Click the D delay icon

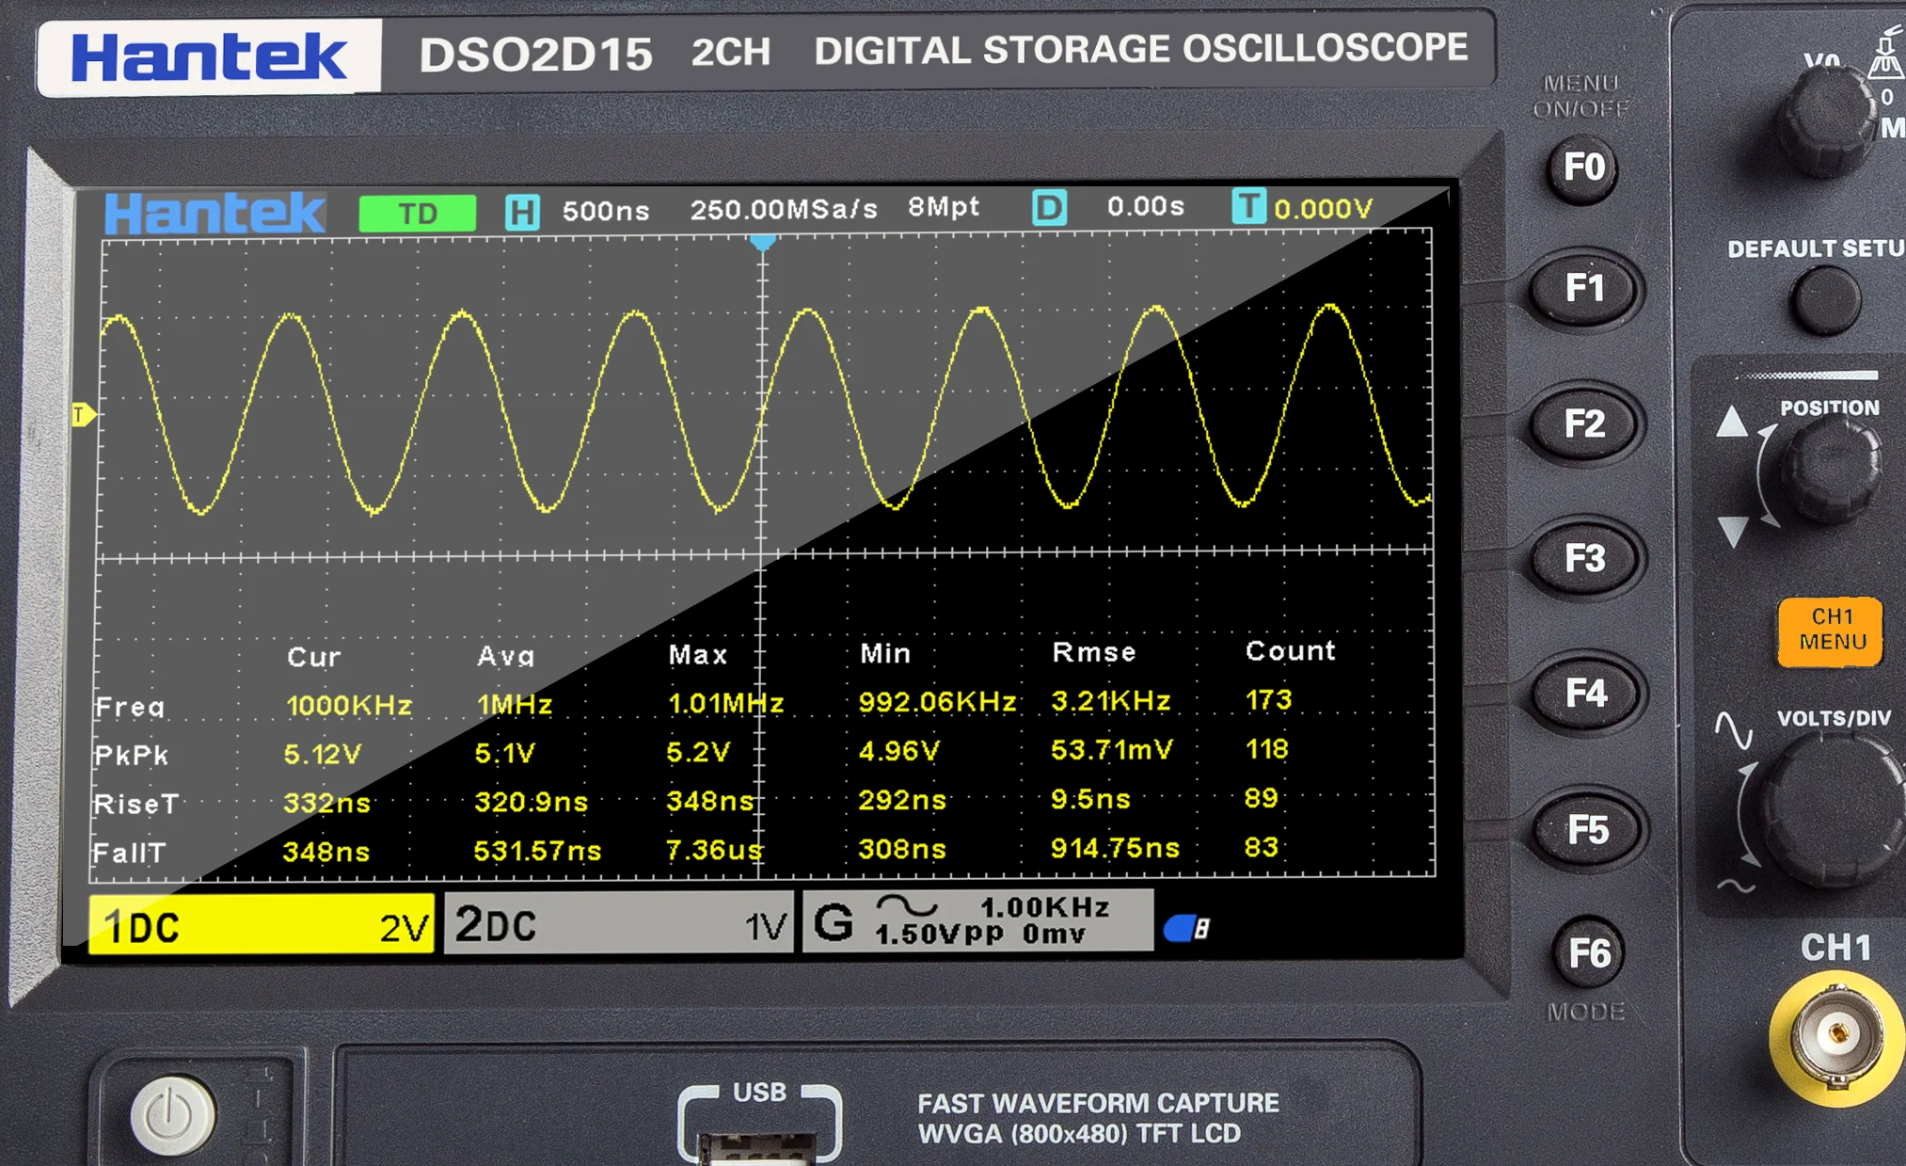click(1049, 208)
